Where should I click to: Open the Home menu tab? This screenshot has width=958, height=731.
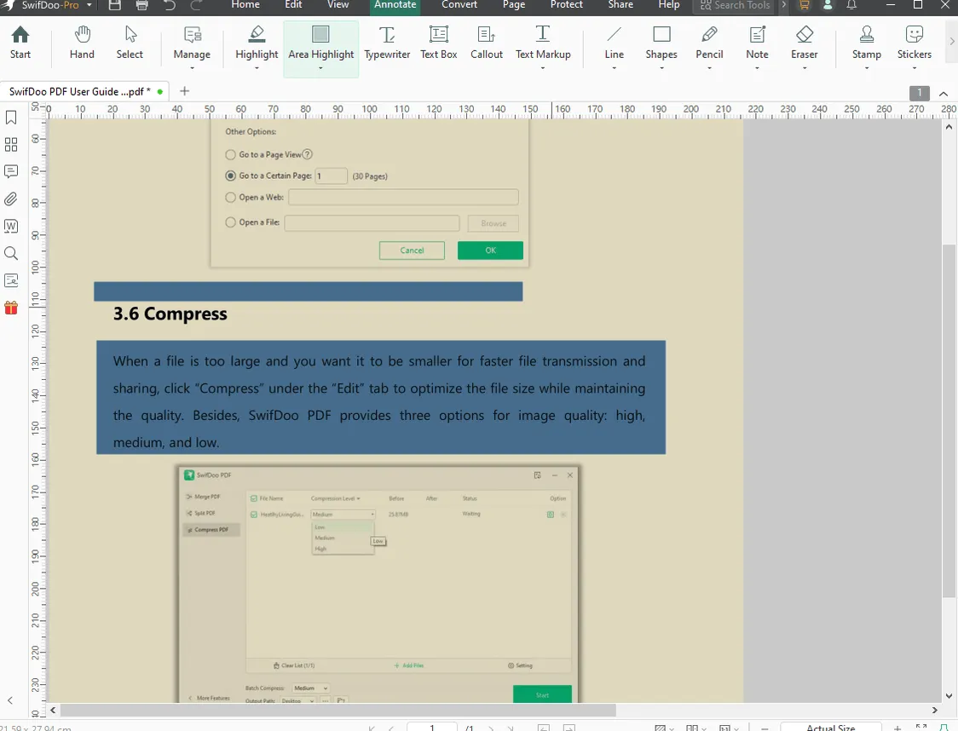click(245, 5)
